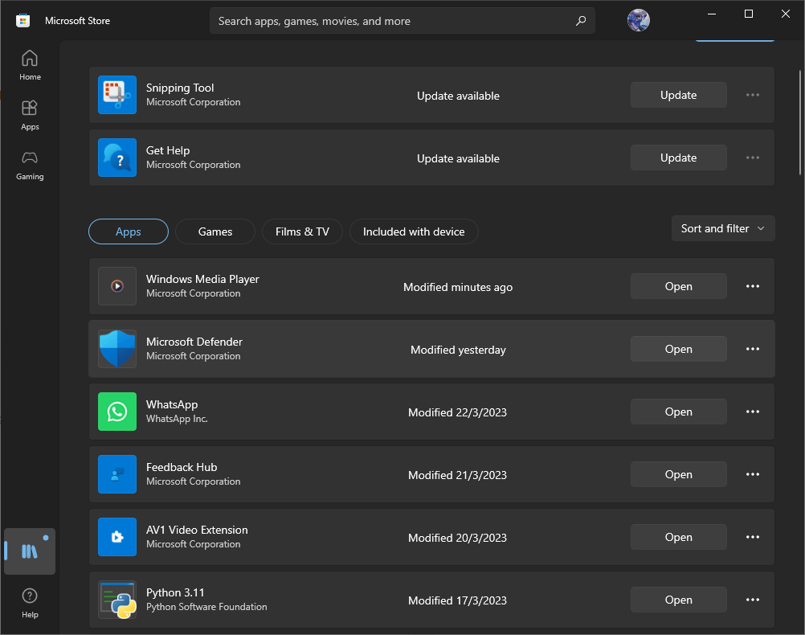
Task: Open more options for Microsoft Defender
Action: pos(753,349)
